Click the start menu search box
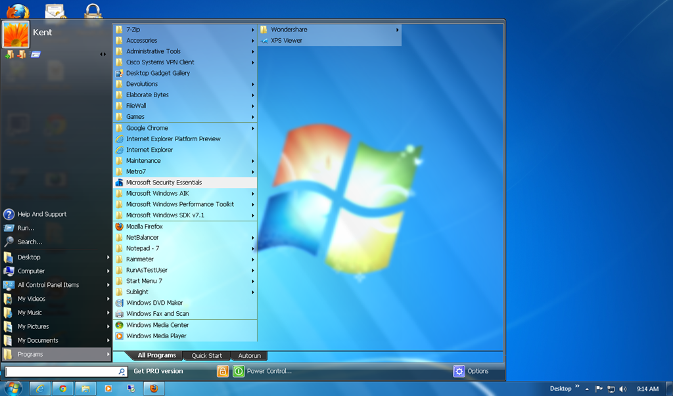 point(66,371)
